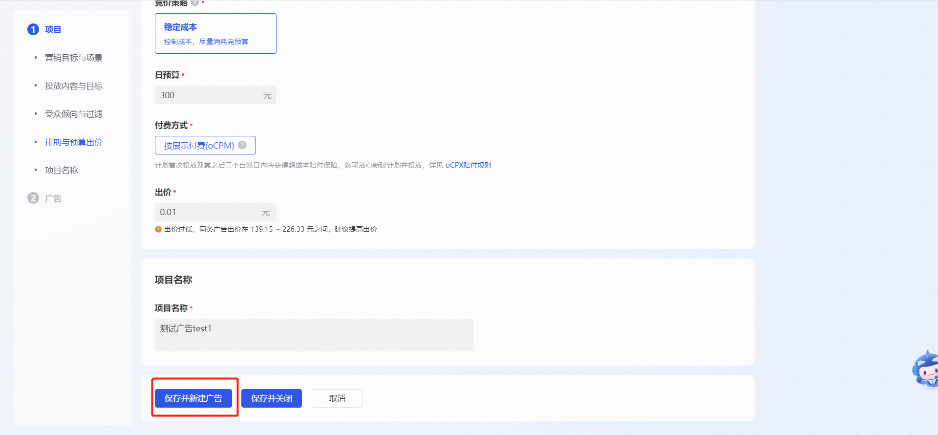Click the step 1 circle icon for 项目
Screen dimensions: 938x435
[x=33, y=29]
